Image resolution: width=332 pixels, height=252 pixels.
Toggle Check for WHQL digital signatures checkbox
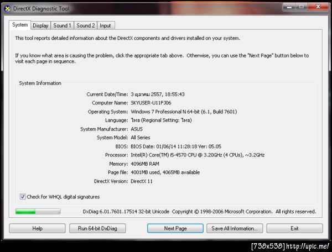(x=23, y=197)
